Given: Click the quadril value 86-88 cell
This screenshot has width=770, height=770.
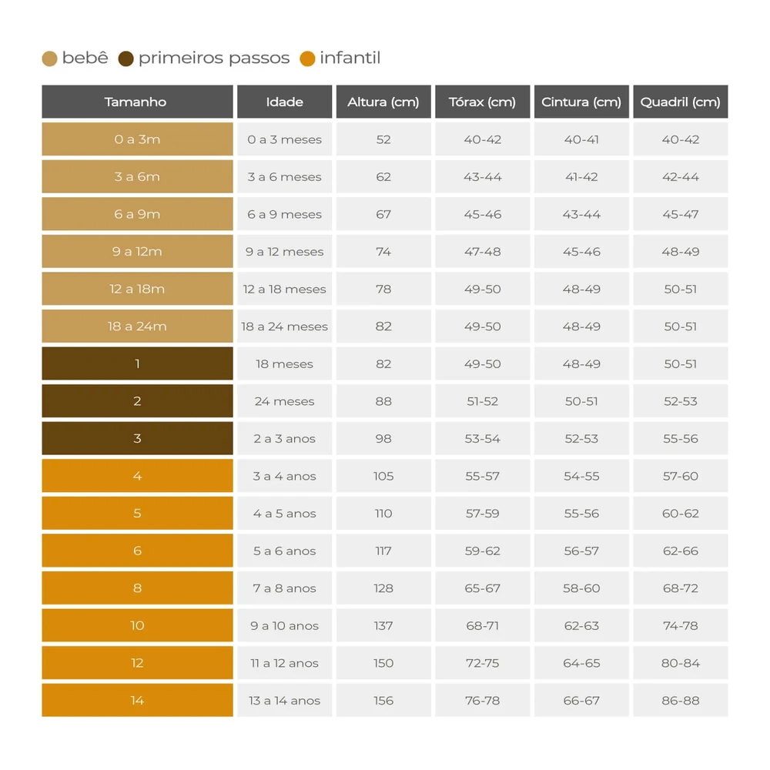Looking at the screenshot, I should point(681,700).
